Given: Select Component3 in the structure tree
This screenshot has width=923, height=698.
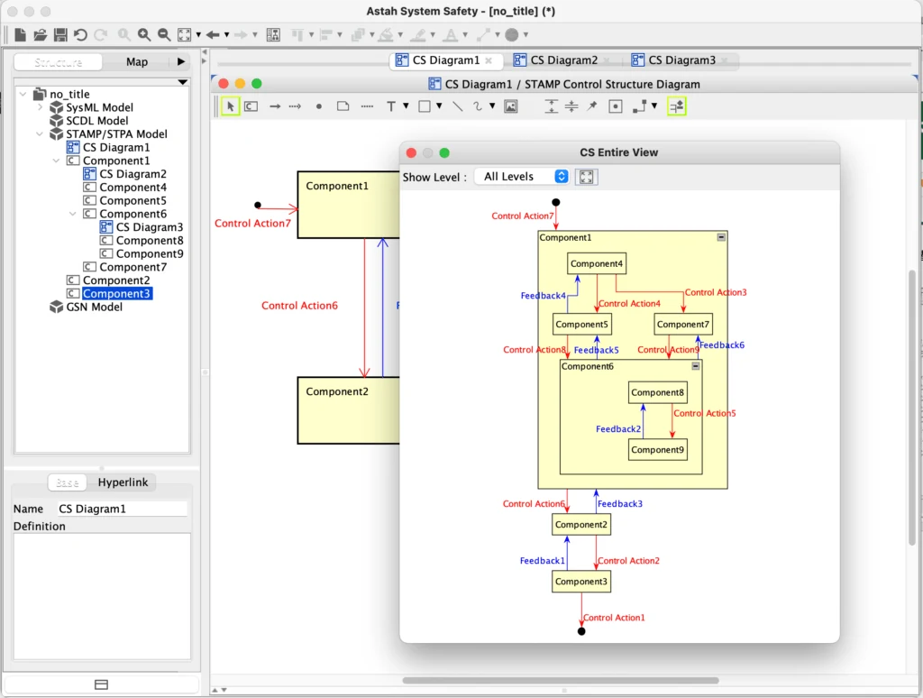Looking at the screenshot, I should coord(116,293).
